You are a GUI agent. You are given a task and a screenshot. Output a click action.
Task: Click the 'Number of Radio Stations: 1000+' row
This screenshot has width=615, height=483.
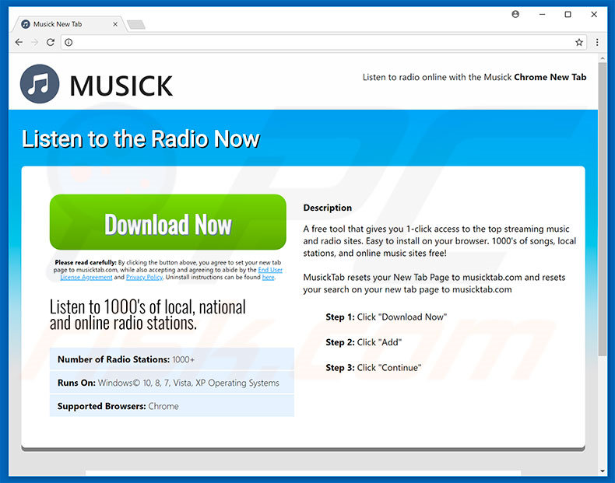click(172, 359)
